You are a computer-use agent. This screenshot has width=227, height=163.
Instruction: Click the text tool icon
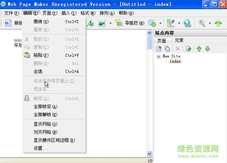click(x=89, y=23)
